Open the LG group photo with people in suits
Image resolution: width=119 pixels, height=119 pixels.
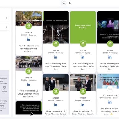tap(29, 64)
